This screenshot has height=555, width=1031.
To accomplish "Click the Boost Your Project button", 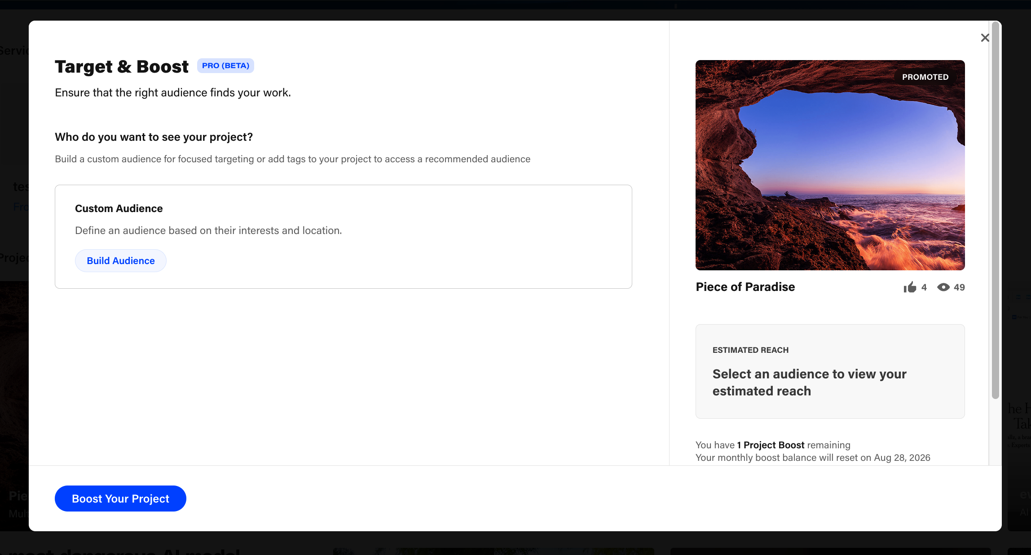I will 120,499.
